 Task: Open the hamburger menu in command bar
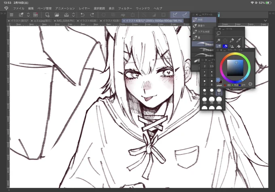[11, 15]
